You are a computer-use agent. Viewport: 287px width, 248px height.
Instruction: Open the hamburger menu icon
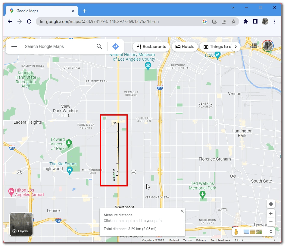point(14,46)
